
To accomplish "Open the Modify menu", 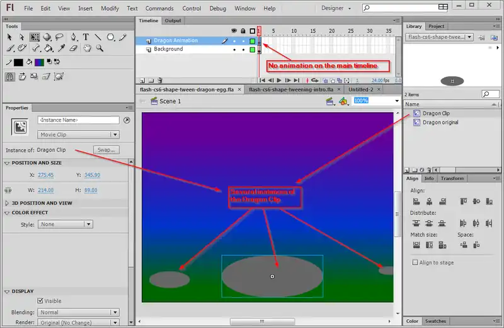I will click(x=110, y=9).
